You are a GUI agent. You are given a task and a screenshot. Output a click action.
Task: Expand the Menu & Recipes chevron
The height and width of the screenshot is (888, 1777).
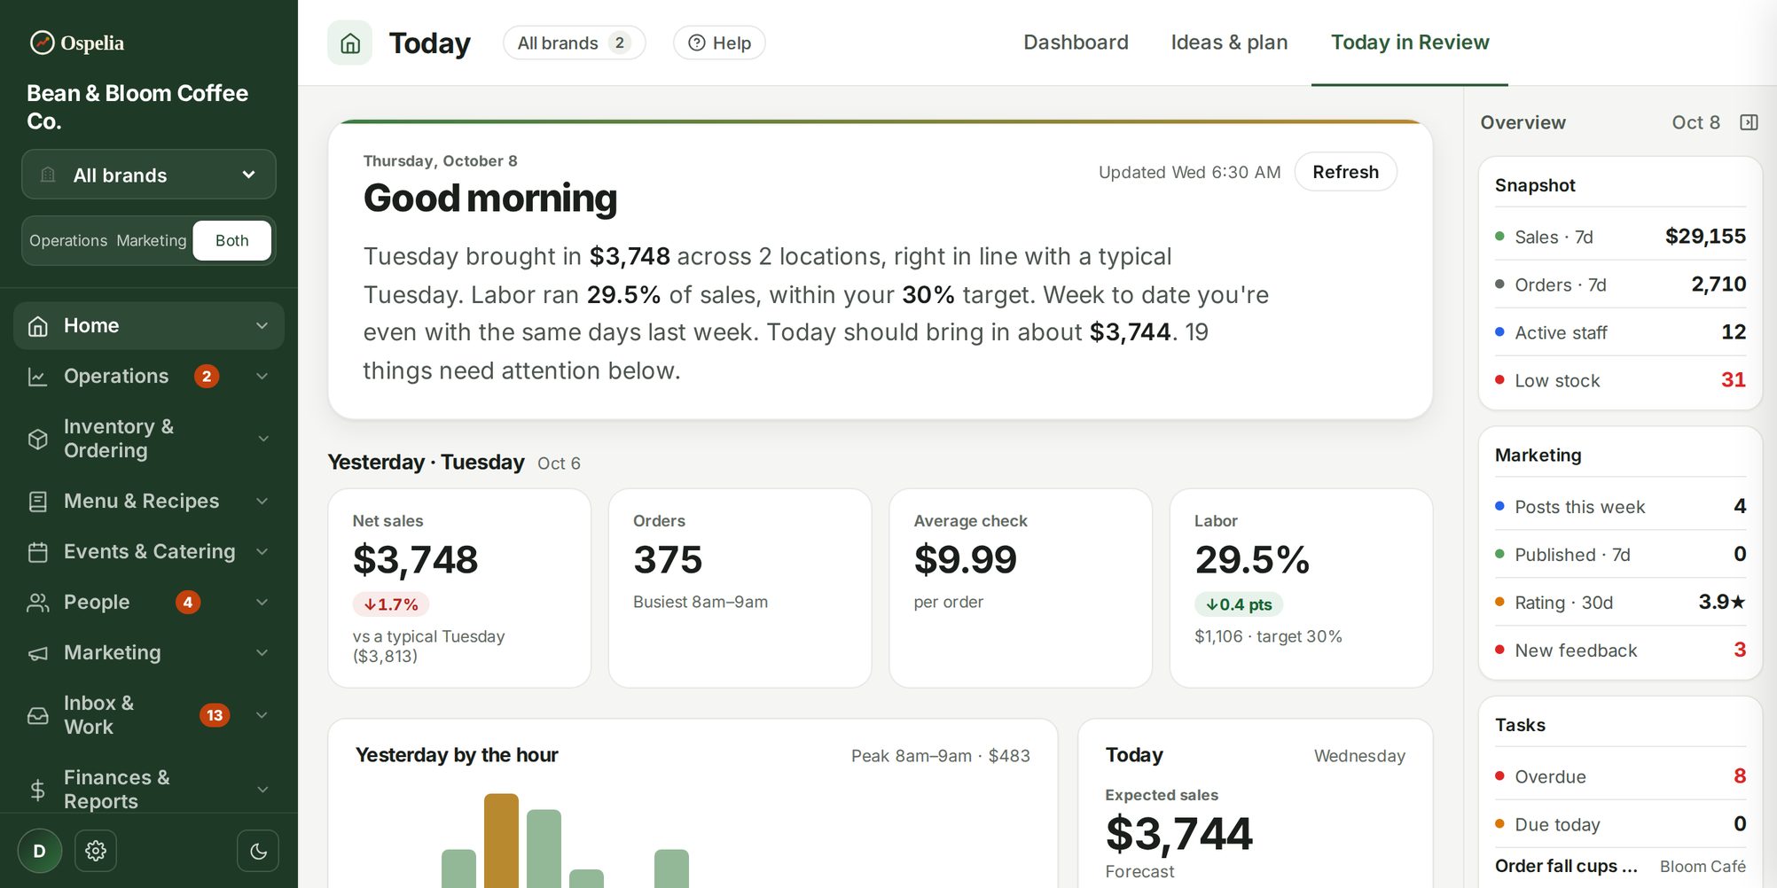coord(262,502)
